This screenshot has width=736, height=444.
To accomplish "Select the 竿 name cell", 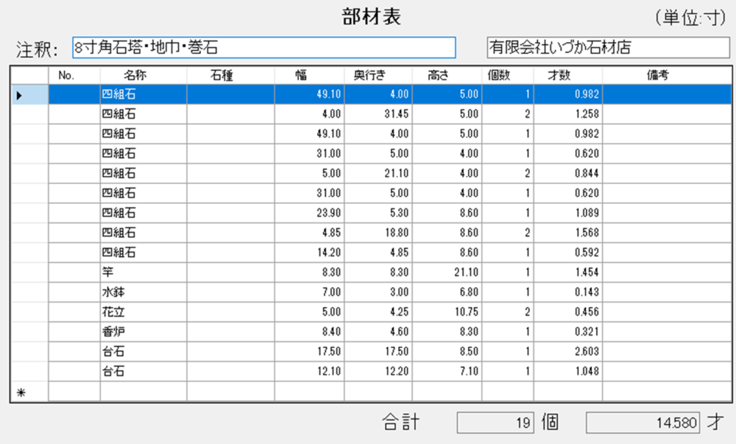I will (143, 272).
